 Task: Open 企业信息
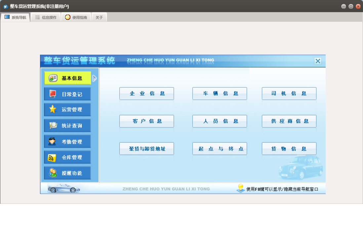pos(146,94)
